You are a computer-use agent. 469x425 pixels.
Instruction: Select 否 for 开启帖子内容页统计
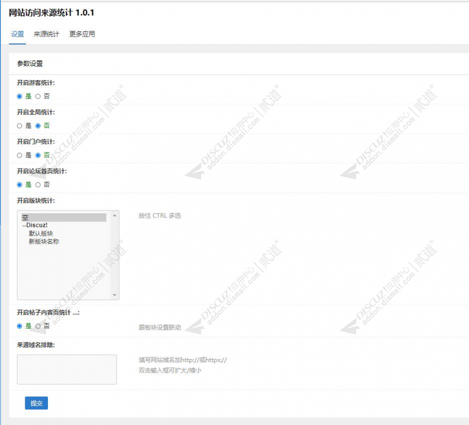click(x=38, y=326)
